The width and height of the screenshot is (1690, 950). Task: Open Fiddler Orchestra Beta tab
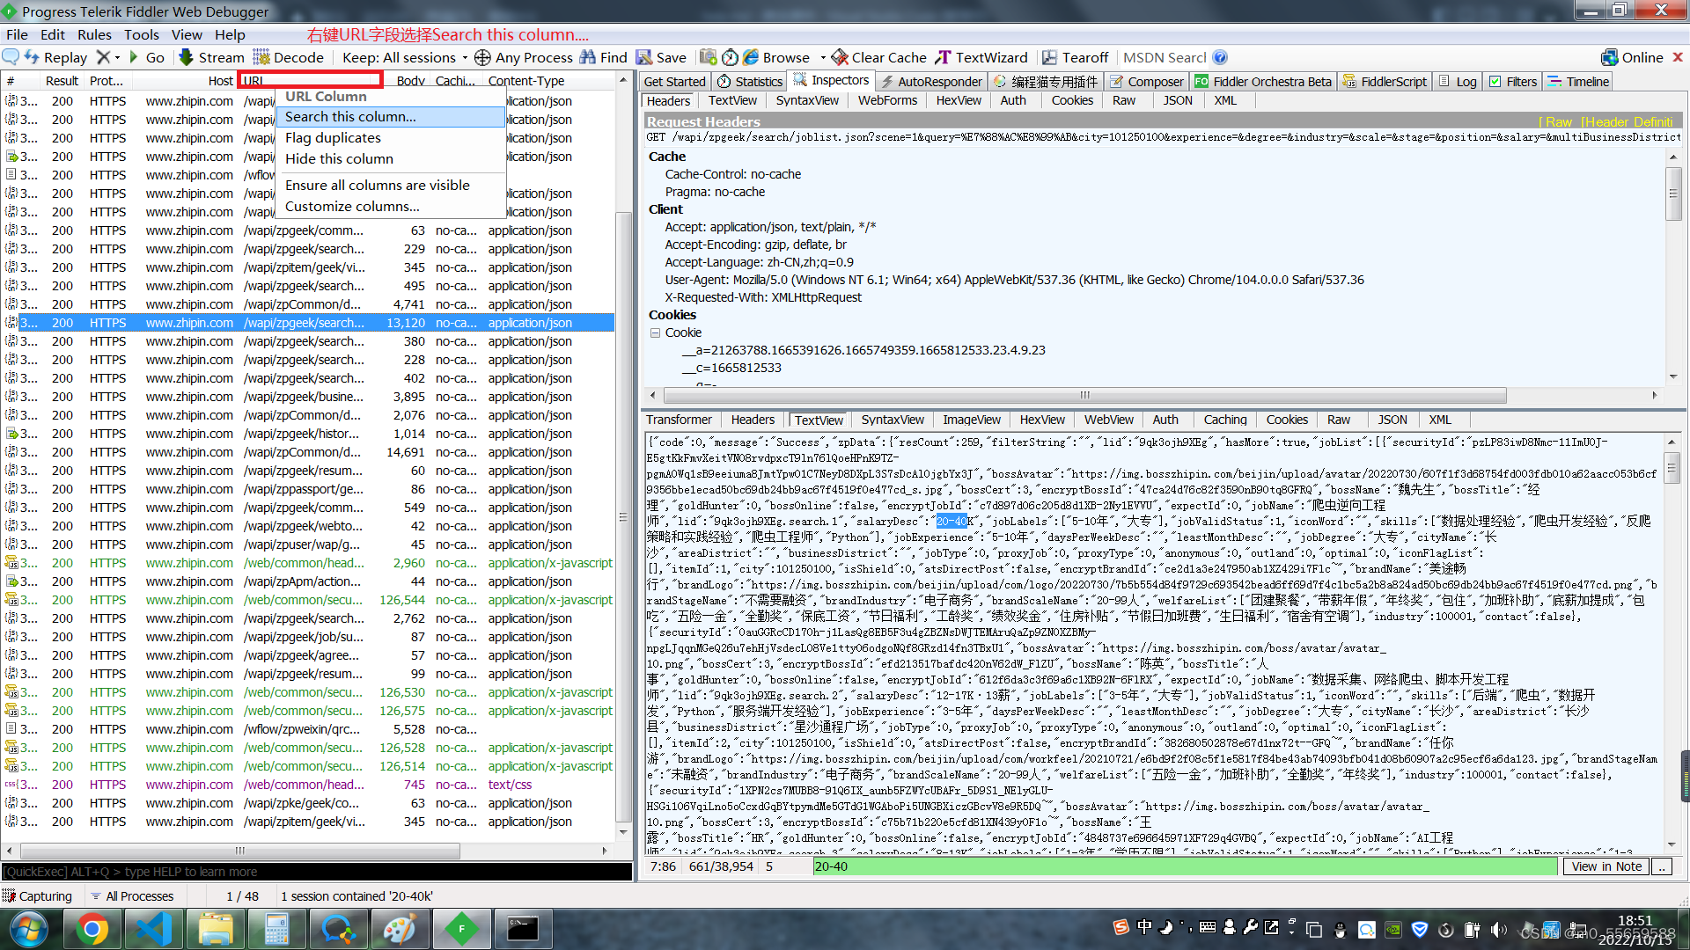click(1262, 81)
